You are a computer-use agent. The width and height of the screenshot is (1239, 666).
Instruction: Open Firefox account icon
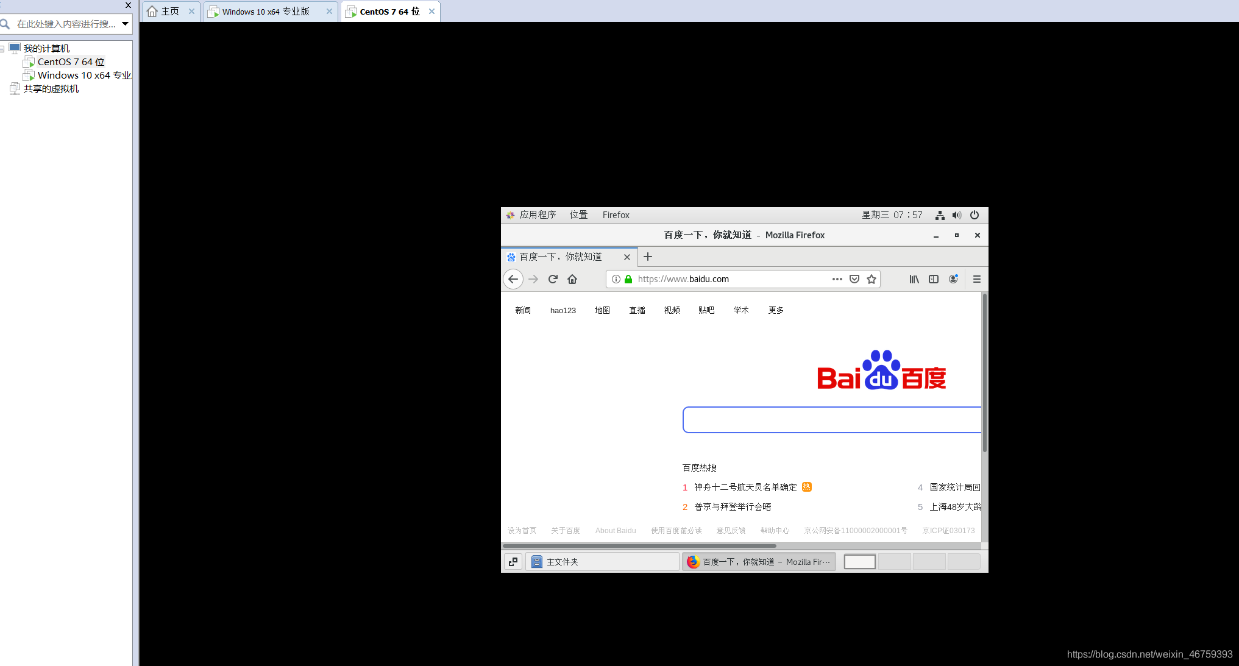tap(953, 279)
